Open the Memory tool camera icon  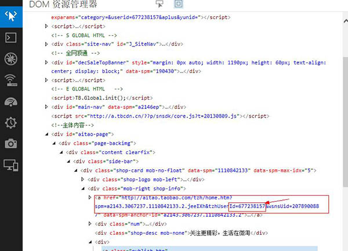point(10,144)
